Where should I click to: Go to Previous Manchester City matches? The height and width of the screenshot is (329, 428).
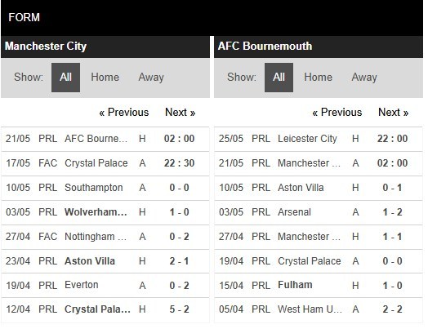pyautogui.click(x=124, y=113)
